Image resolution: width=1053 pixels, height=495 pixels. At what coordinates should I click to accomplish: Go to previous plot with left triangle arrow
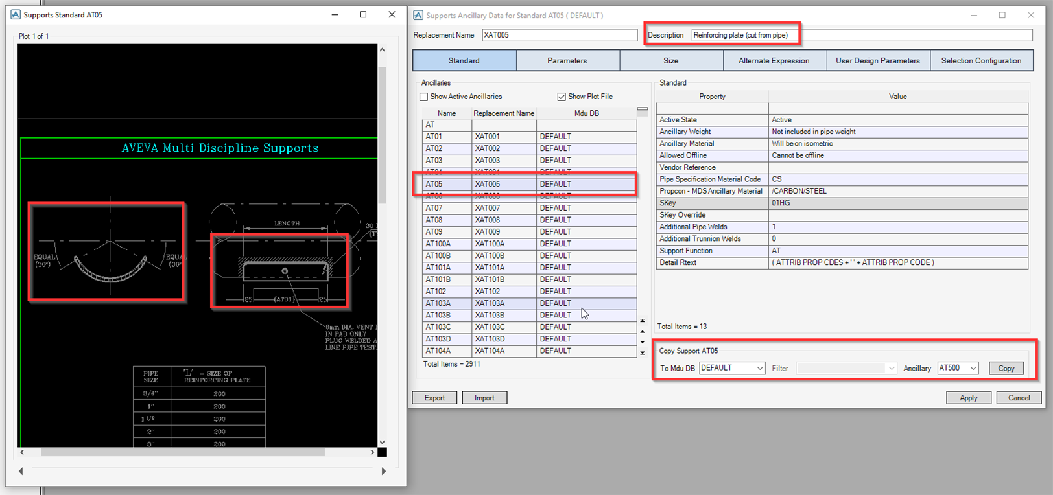coord(21,471)
